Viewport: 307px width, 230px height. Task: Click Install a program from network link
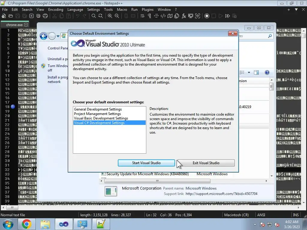58,79
